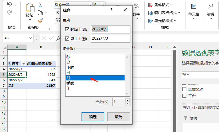Click the 编辑 magnifier icon
The width and height of the screenshot is (219, 132).
210,6
